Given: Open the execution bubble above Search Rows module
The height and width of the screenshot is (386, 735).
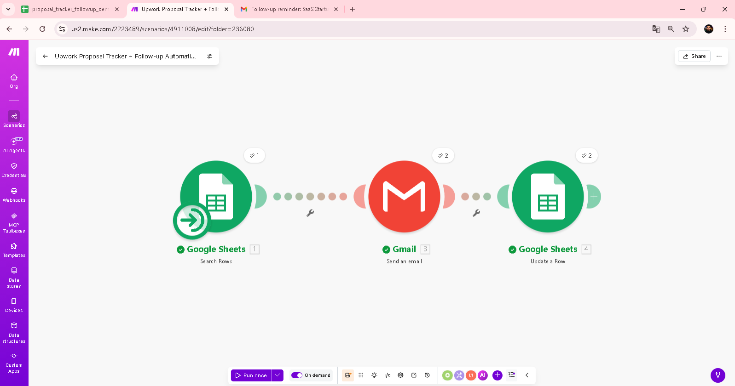Looking at the screenshot, I should coord(255,155).
